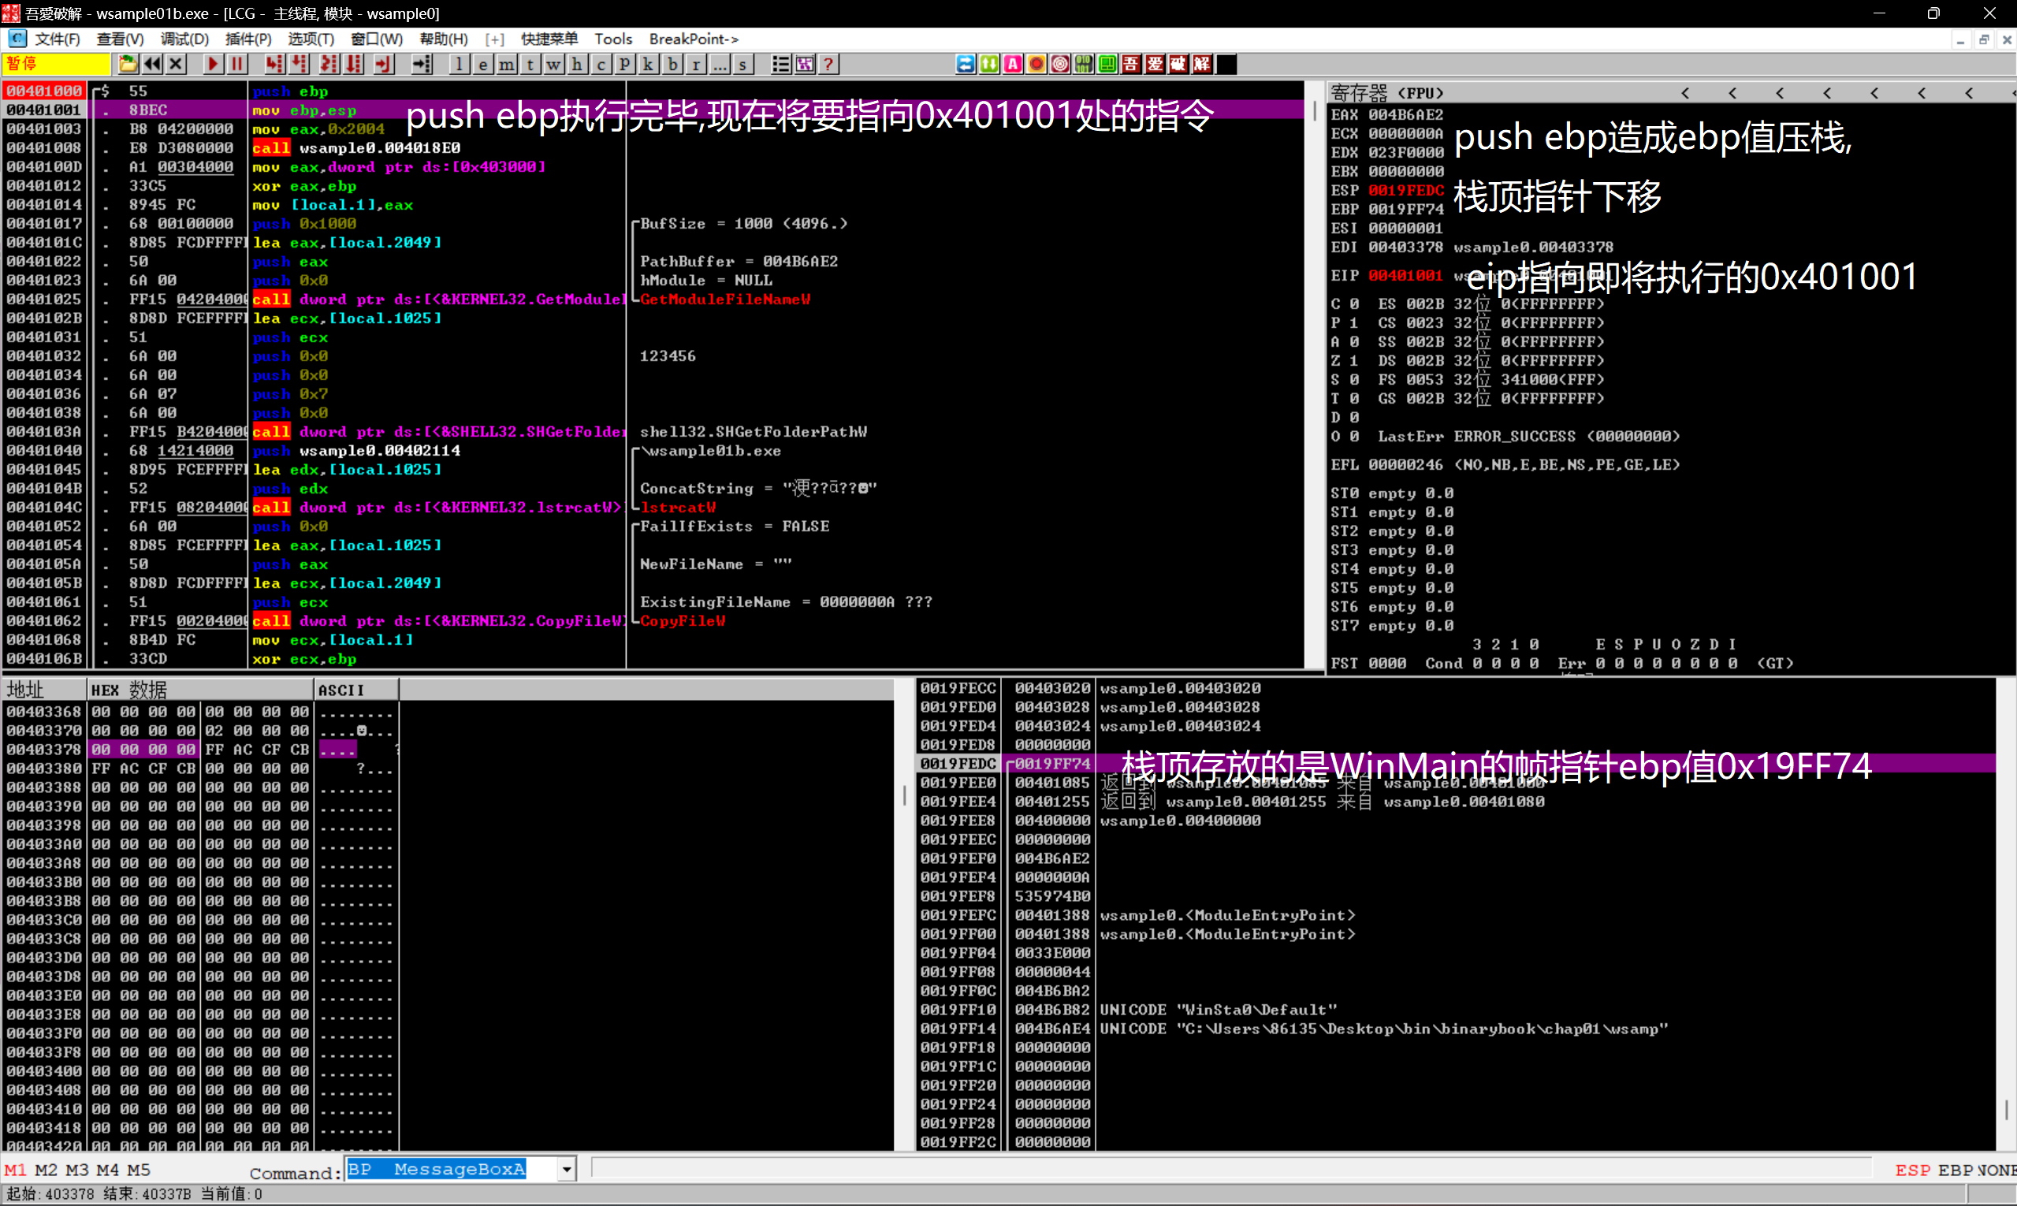Click the red question mark help icon
Image resolution: width=2017 pixels, height=1206 pixels.
pyautogui.click(x=828, y=64)
